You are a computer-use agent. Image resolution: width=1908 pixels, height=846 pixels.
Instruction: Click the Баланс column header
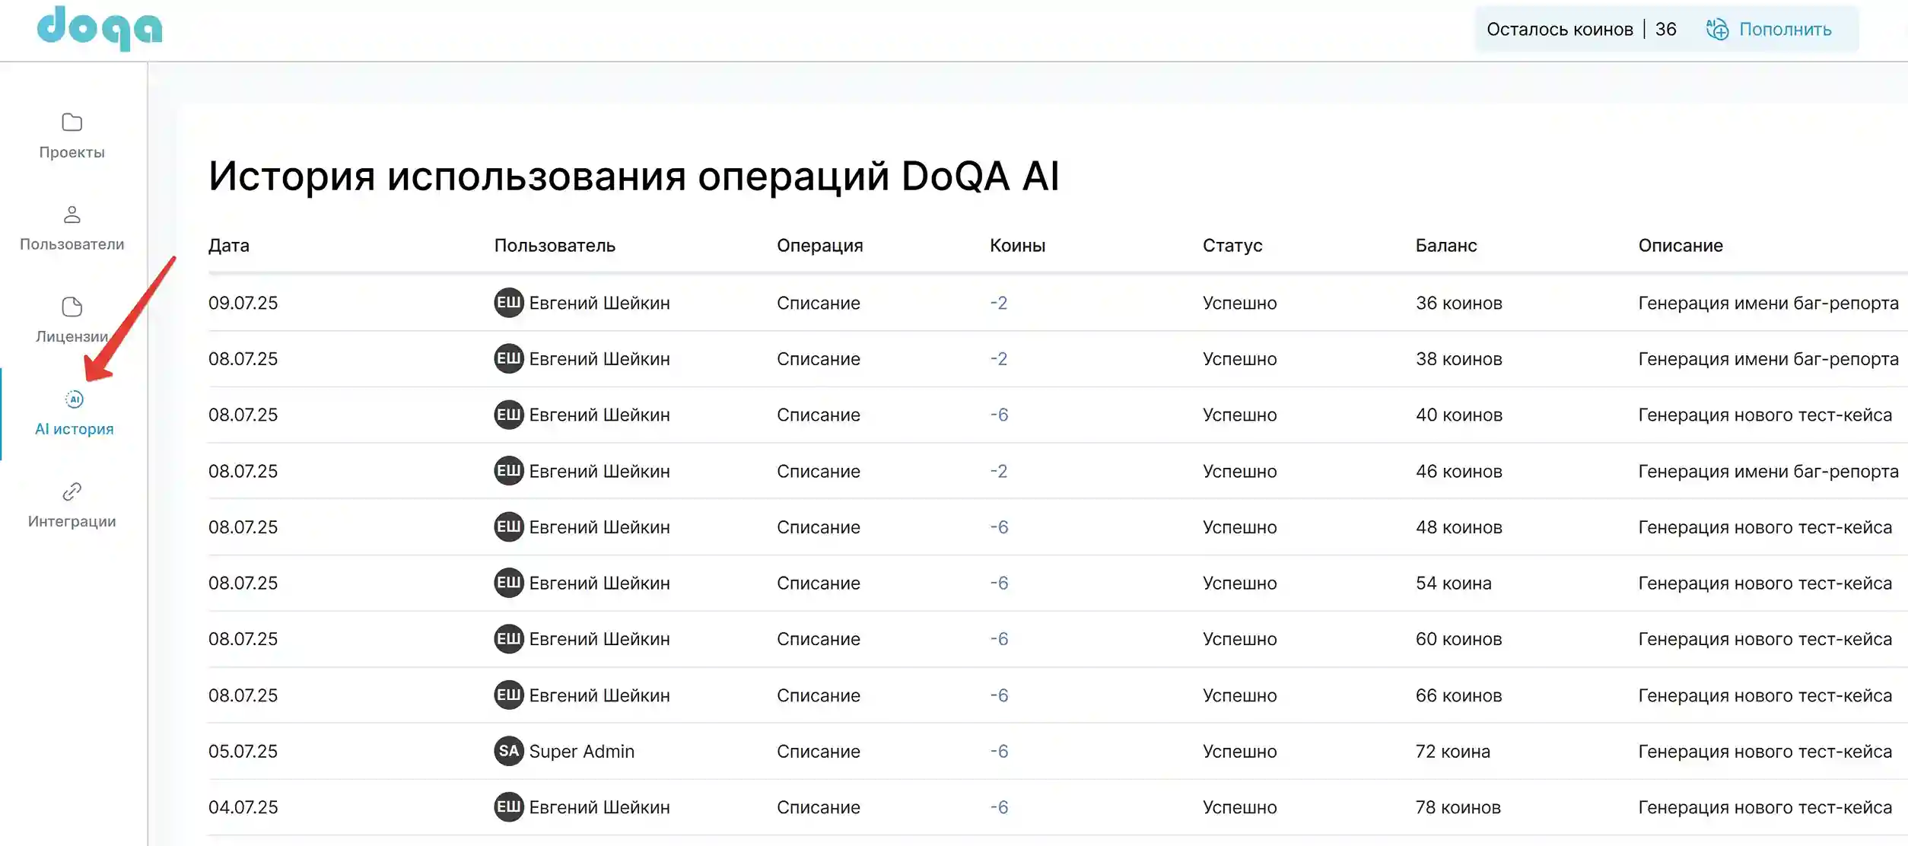(1445, 245)
